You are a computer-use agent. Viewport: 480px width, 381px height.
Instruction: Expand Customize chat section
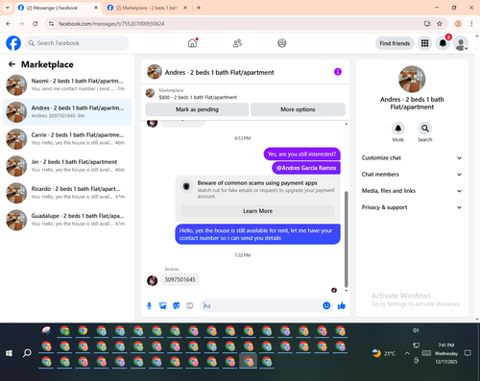click(x=412, y=157)
